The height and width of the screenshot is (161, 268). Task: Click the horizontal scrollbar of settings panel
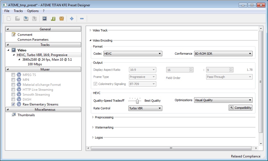(171, 148)
